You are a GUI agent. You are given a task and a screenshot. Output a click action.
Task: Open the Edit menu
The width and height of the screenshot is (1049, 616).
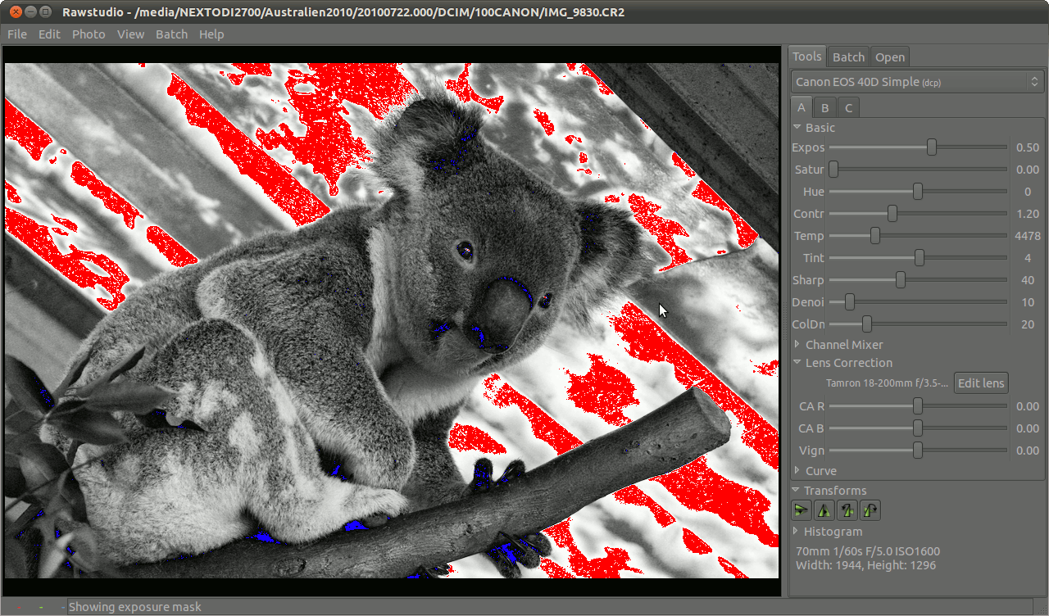point(49,34)
